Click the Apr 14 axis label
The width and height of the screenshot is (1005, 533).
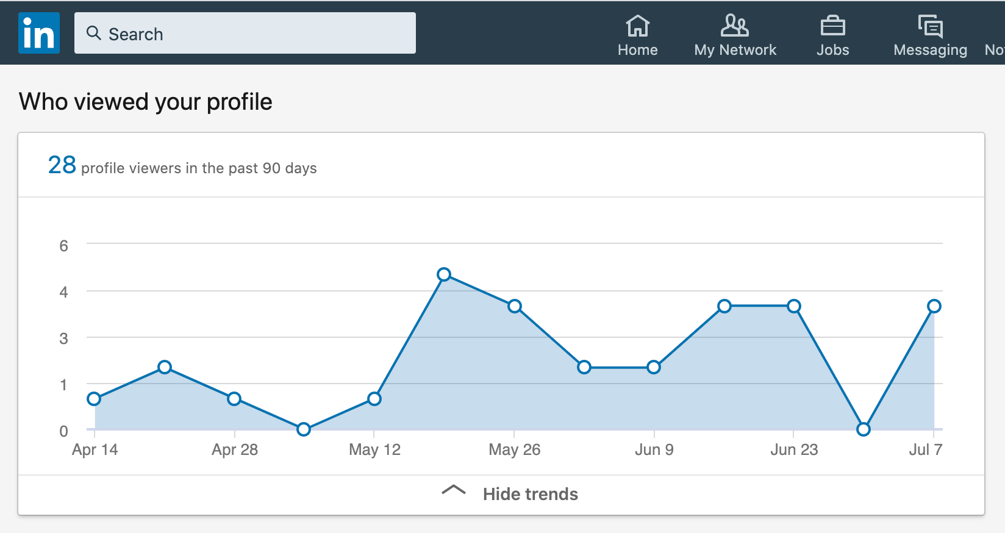point(95,450)
